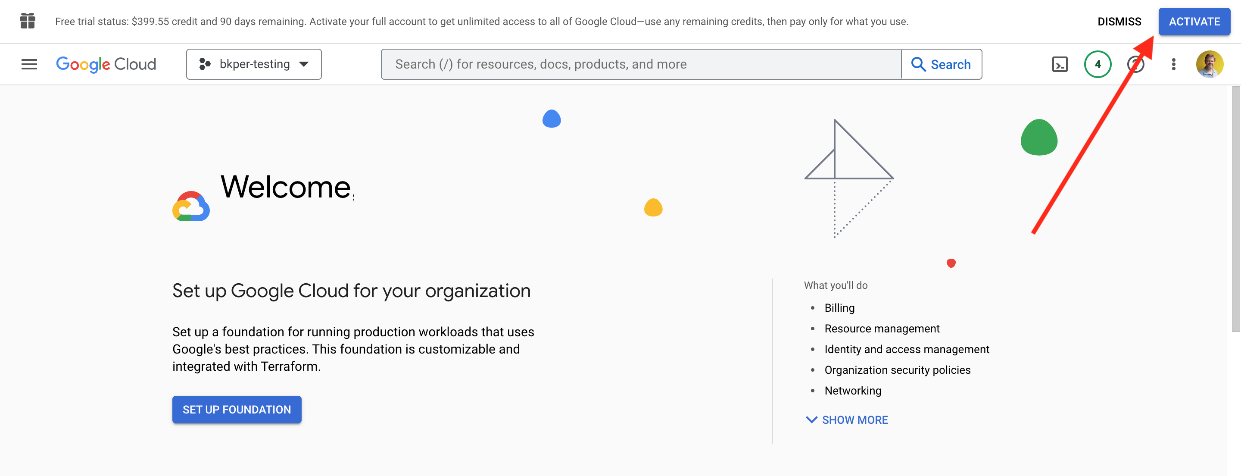Click the free trial gift icon

click(28, 21)
